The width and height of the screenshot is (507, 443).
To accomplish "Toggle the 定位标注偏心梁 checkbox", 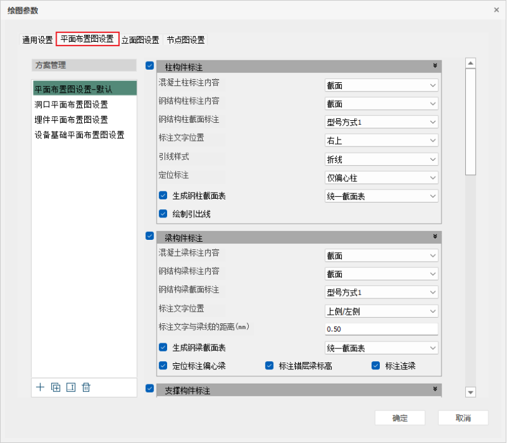I will pyautogui.click(x=163, y=366).
